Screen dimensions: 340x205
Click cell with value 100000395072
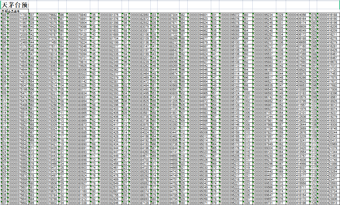pos(230,15)
